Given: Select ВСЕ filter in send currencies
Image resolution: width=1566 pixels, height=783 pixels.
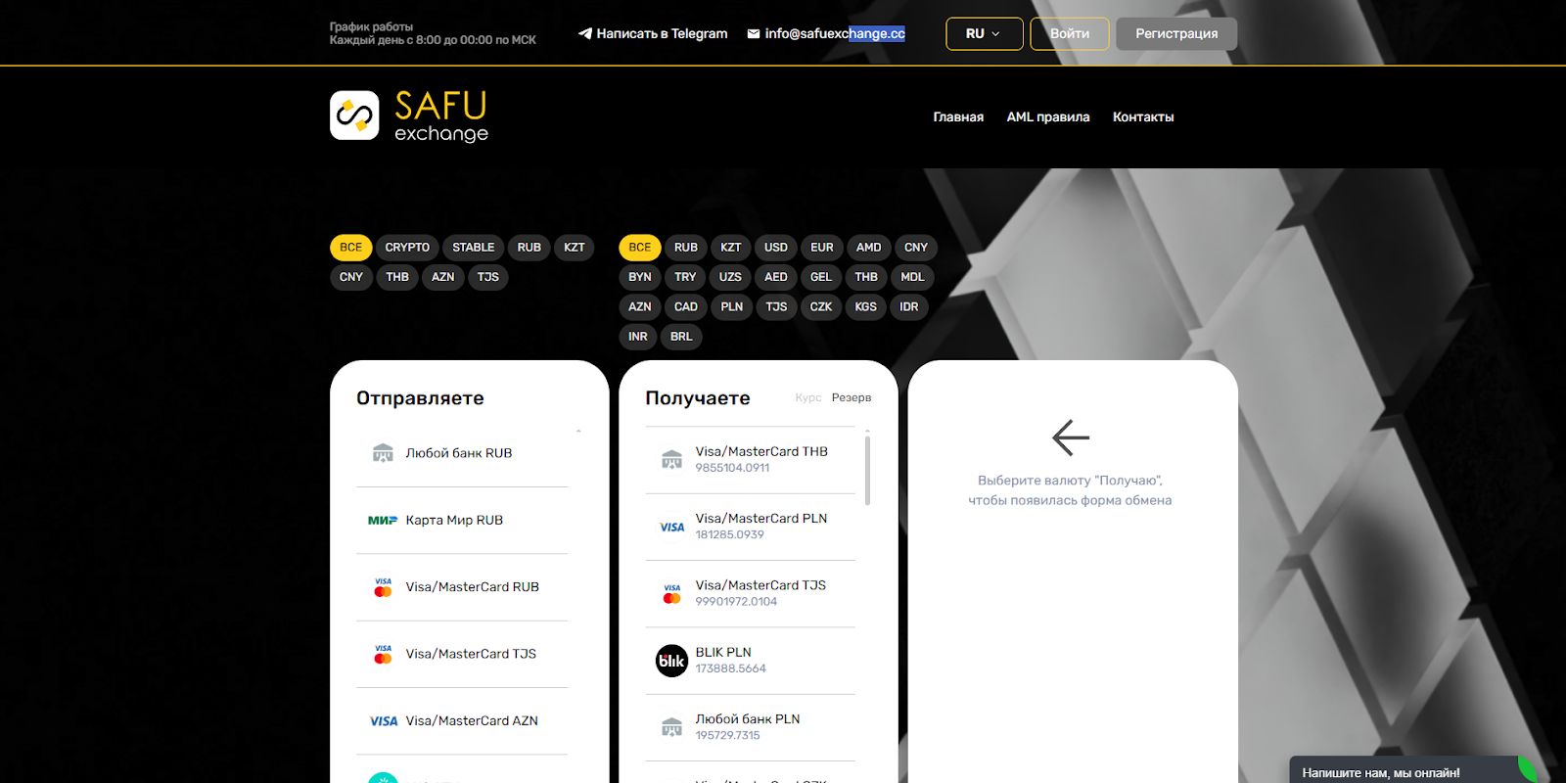Looking at the screenshot, I should 351,248.
